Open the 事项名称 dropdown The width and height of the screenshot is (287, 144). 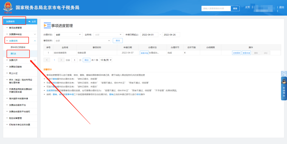[82, 41]
